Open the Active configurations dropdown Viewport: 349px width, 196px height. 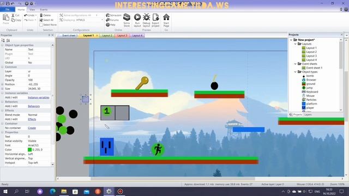click(97, 15)
